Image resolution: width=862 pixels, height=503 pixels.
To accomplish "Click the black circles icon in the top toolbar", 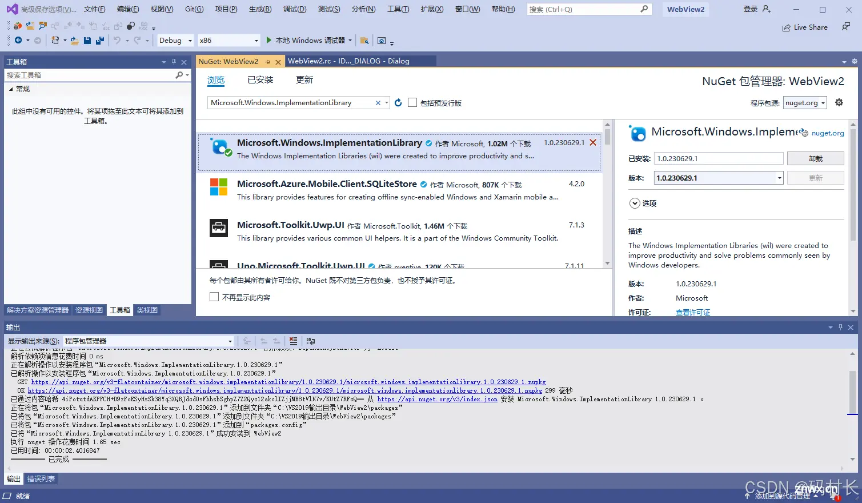I will click(x=131, y=26).
